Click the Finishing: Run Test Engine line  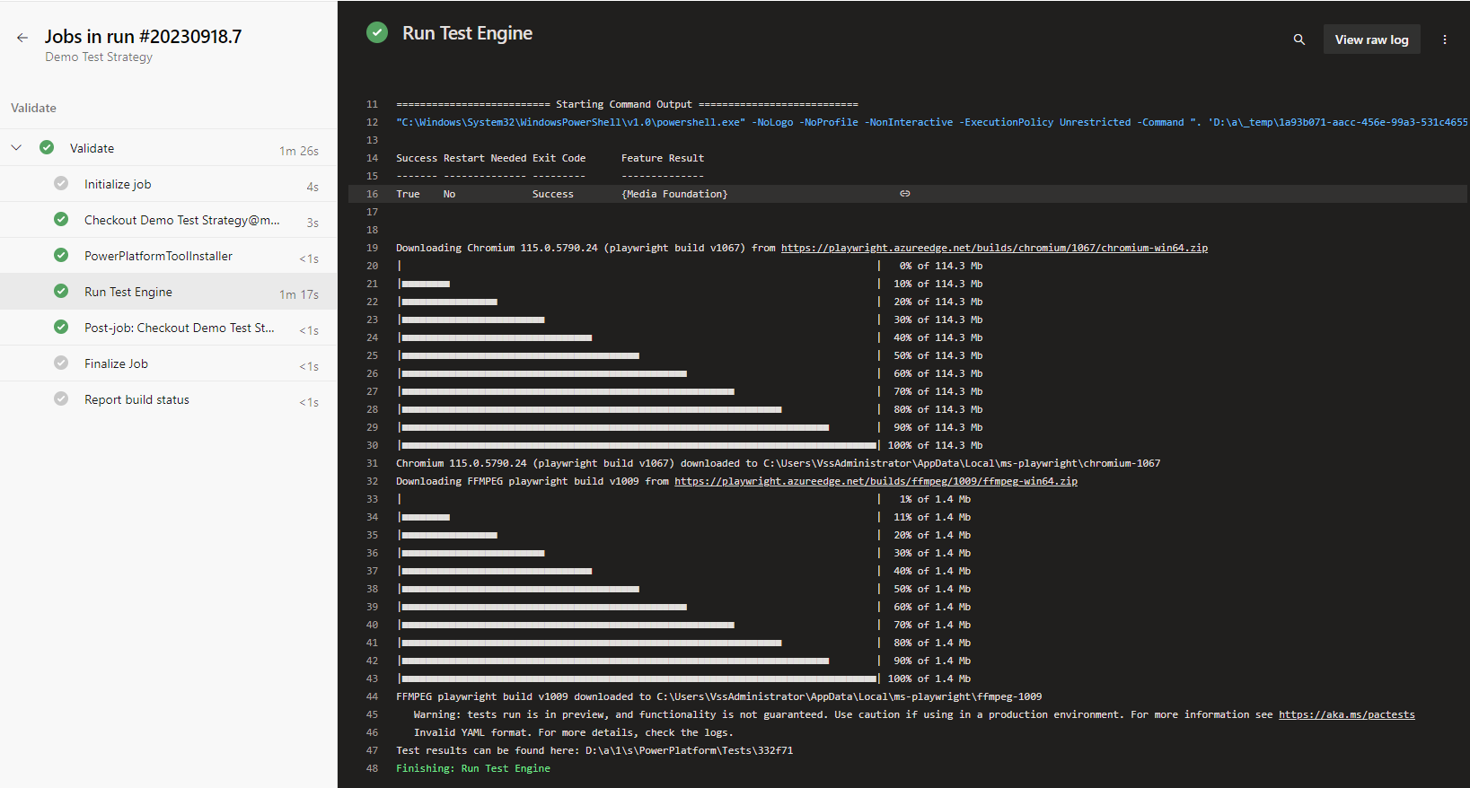(x=473, y=768)
